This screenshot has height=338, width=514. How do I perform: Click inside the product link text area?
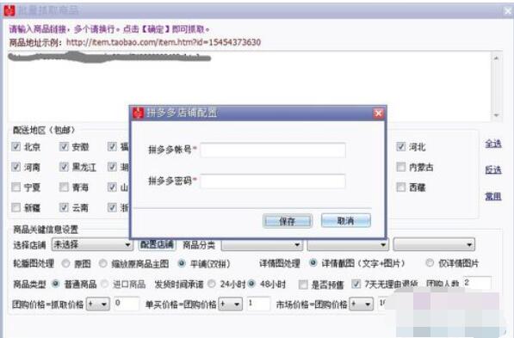[249, 86]
